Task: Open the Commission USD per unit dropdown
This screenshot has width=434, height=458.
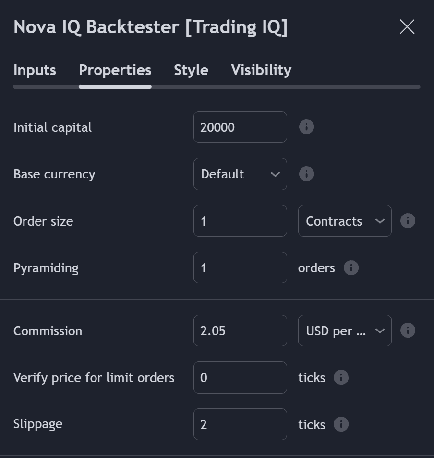Action: [345, 331]
